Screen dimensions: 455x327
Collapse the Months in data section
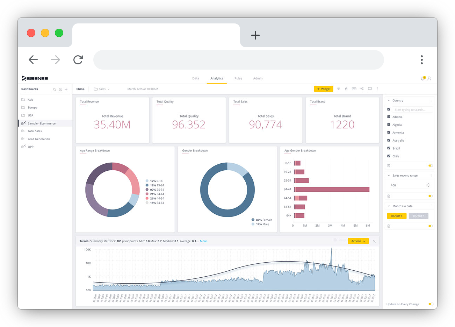tap(389, 206)
